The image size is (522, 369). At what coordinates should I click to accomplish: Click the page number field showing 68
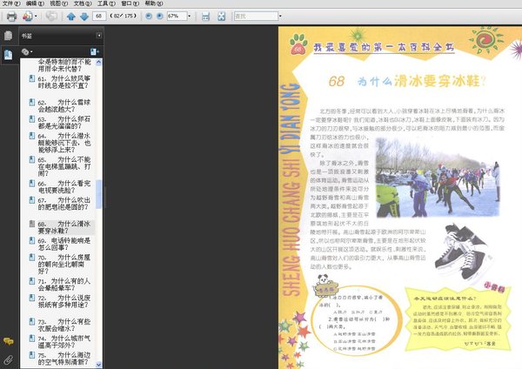(99, 16)
